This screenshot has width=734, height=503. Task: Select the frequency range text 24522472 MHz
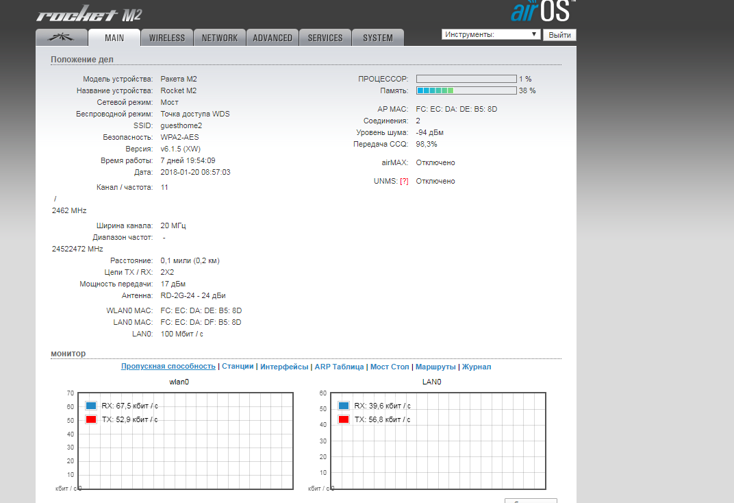(77, 249)
